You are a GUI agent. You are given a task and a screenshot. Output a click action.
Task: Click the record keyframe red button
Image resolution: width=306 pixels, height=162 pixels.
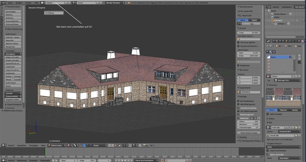click(162, 160)
